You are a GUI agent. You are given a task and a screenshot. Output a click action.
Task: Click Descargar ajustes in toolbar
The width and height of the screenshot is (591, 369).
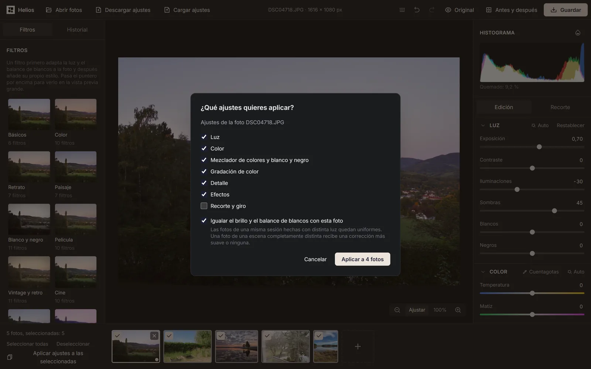[123, 10]
